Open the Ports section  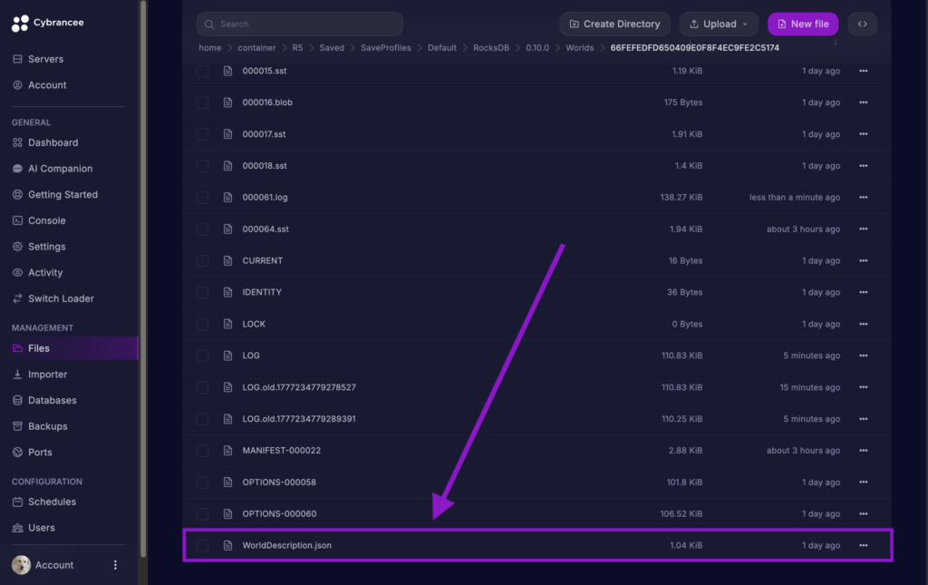pyautogui.click(x=40, y=453)
